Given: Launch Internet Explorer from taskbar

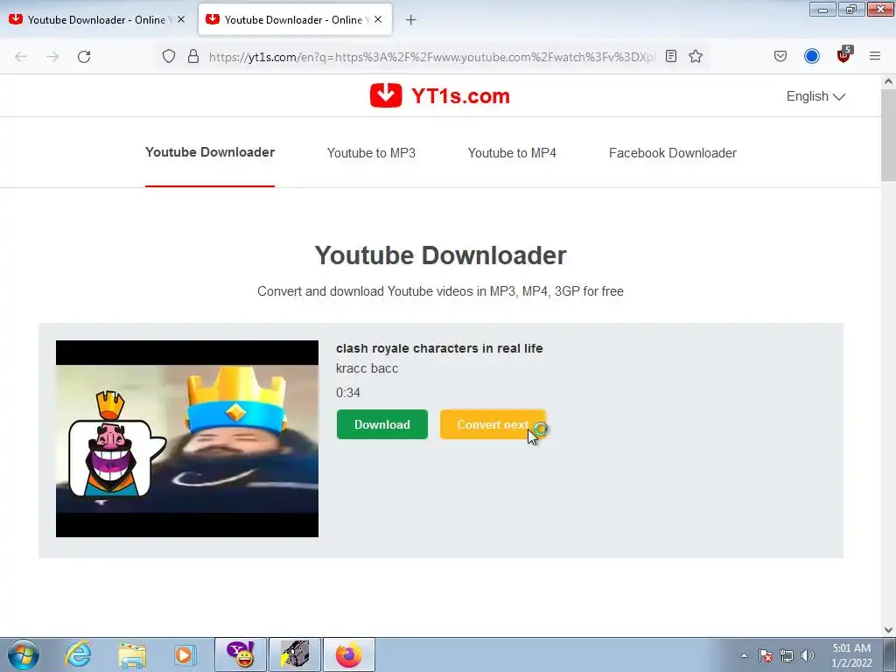Looking at the screenshot, I should 78,654.
